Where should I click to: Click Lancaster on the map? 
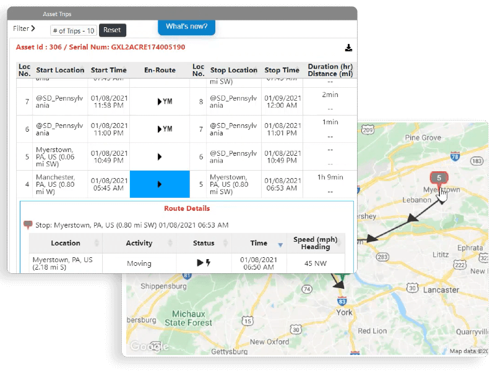pos(441,290)
